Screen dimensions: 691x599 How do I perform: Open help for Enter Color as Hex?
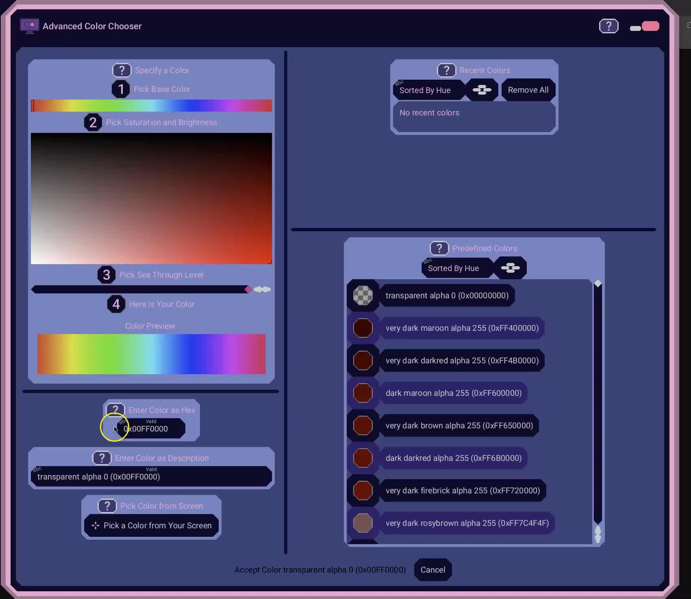[x=115, y=410]
